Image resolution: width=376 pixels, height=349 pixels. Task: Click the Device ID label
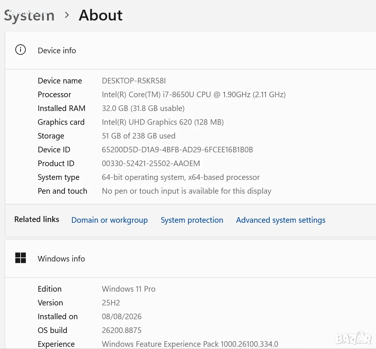coord(54,150)
